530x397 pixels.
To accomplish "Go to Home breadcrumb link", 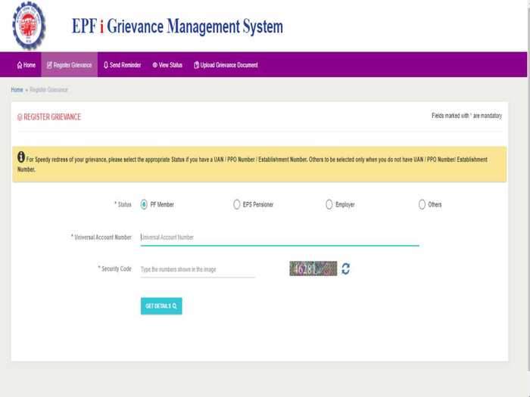I will coord(17,90).
